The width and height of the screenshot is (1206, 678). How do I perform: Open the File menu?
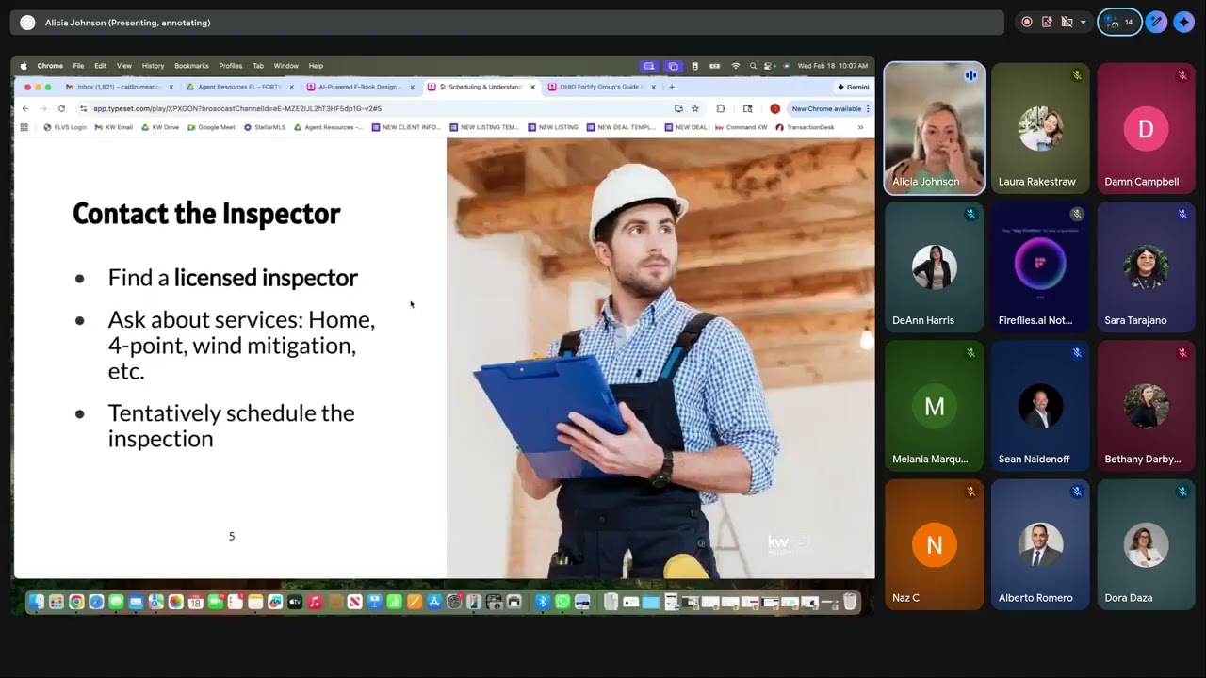coord(78,66)
